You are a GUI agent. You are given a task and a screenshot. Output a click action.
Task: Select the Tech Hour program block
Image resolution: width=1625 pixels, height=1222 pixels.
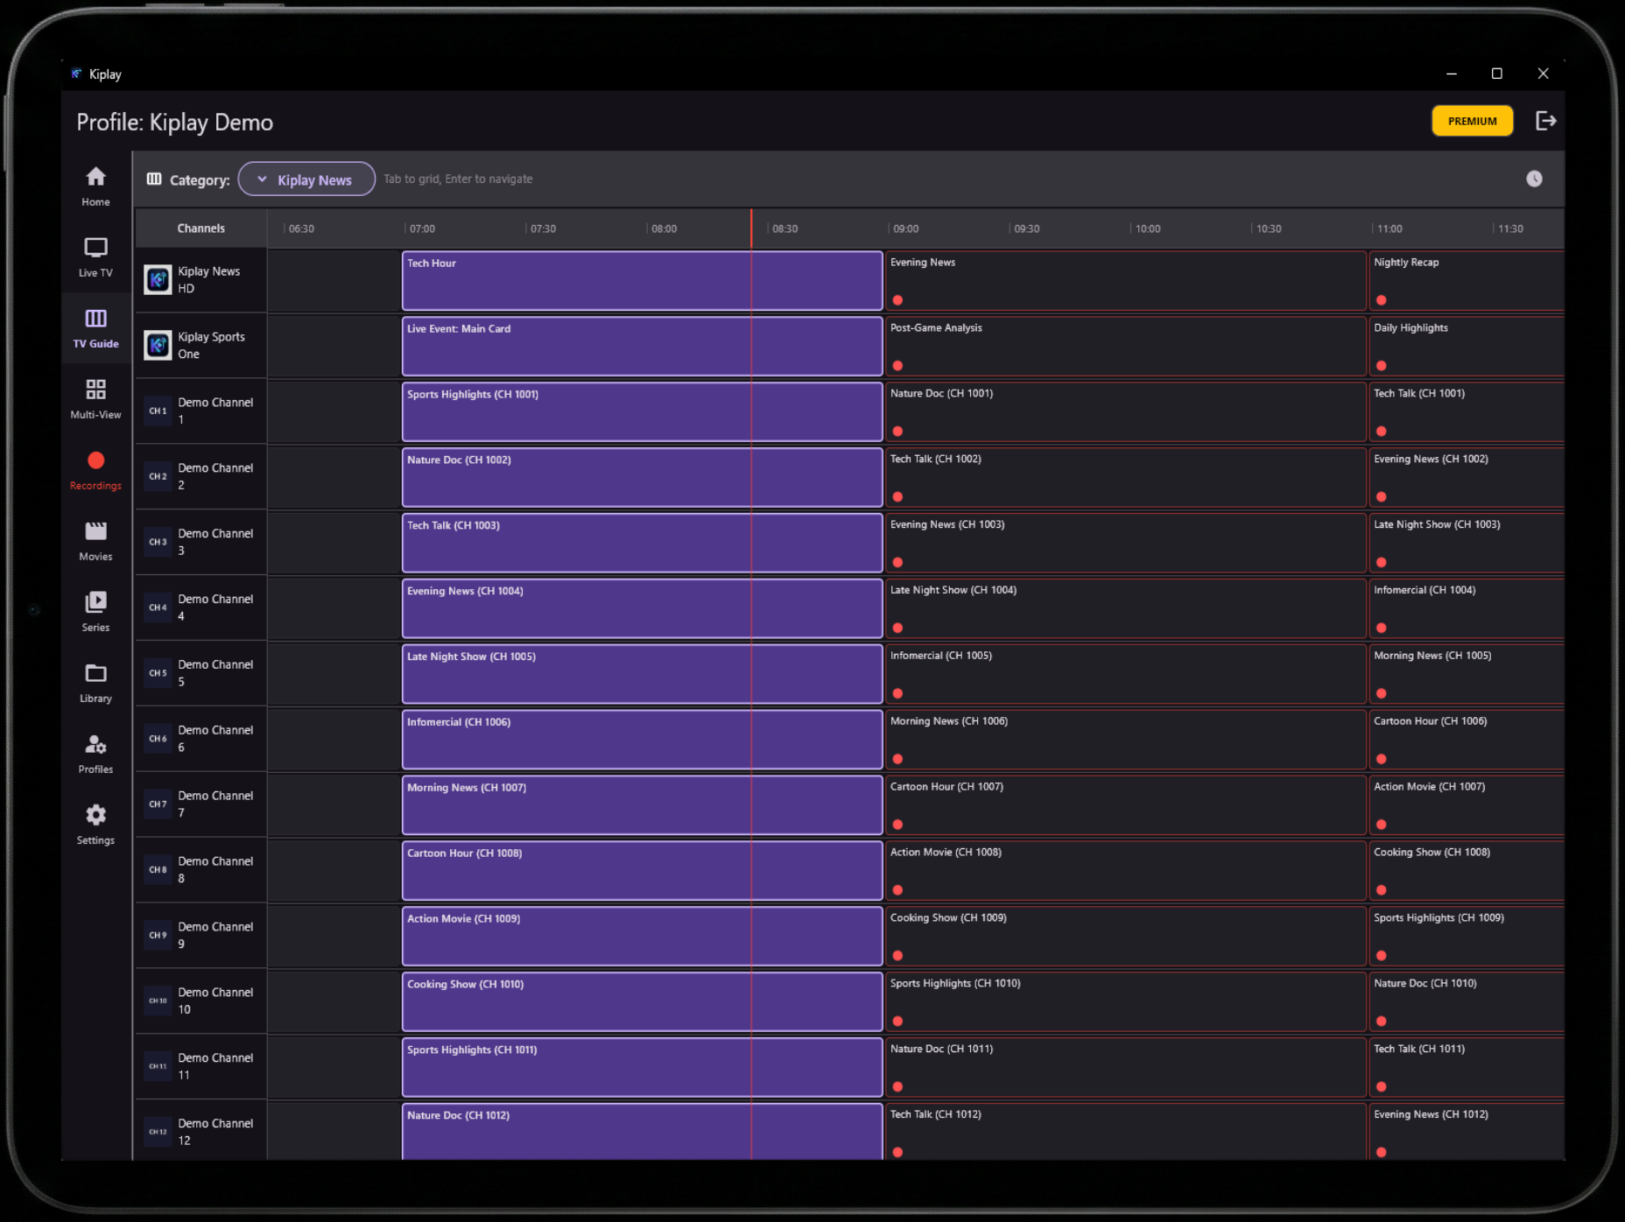641,281
